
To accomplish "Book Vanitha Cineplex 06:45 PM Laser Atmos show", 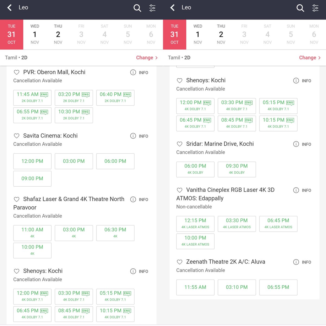I will [278, 224].
